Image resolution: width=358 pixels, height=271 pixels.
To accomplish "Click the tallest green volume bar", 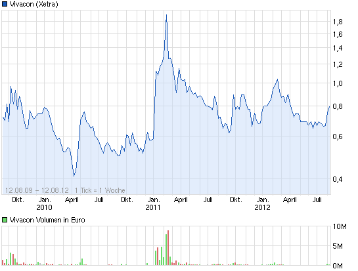I will click(x=166, y=249).
